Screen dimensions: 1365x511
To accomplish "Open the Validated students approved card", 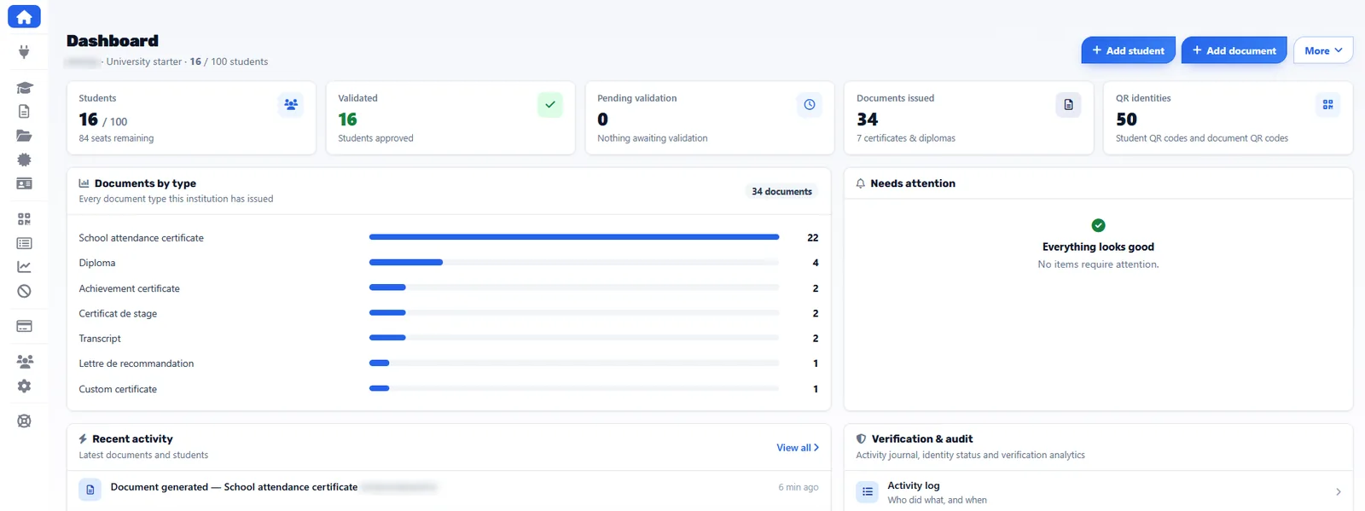I will pyautogui.click(x=450, y=118).
